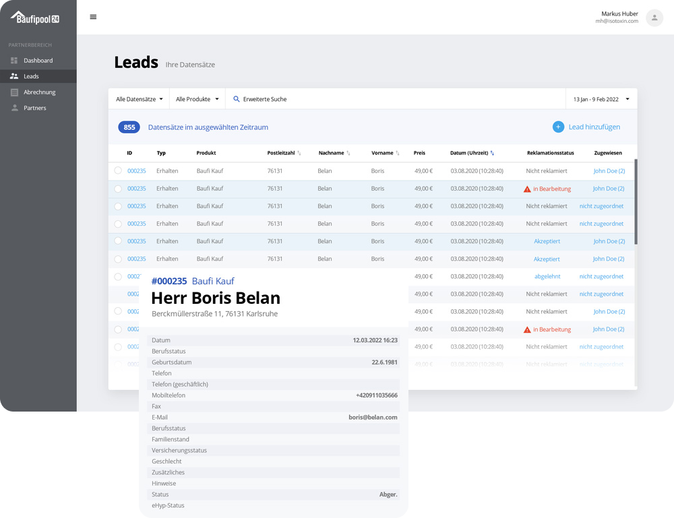Click the 'Herr Boris Belan' heading

[216, 298]
